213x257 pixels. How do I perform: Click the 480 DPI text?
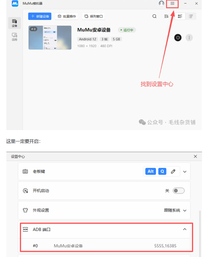pyautogui.click(x=106, y=46)
